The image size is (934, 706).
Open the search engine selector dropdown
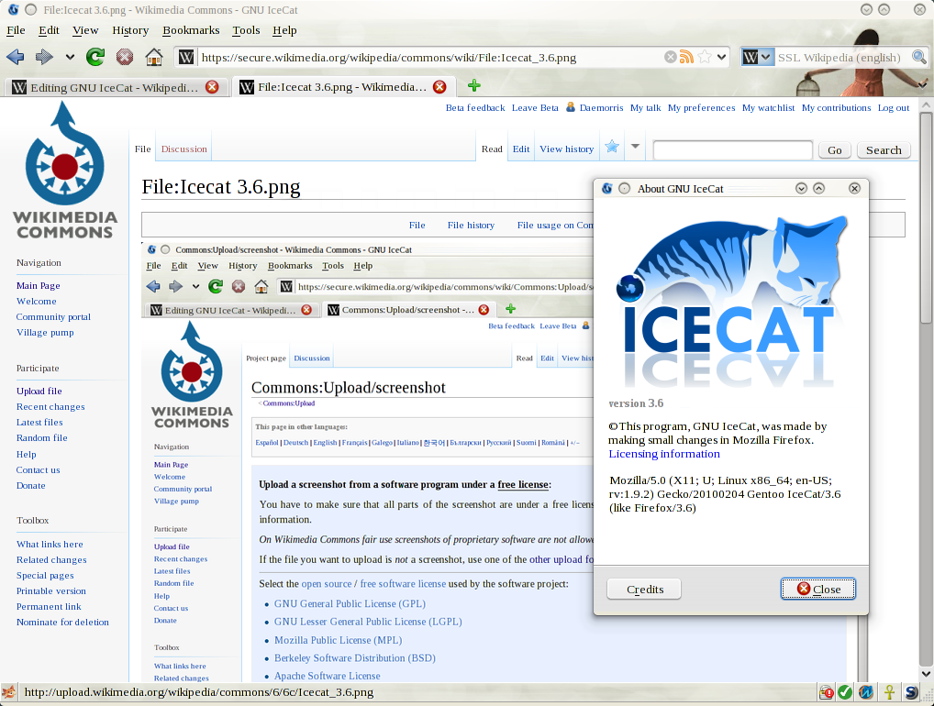(756, 57)
